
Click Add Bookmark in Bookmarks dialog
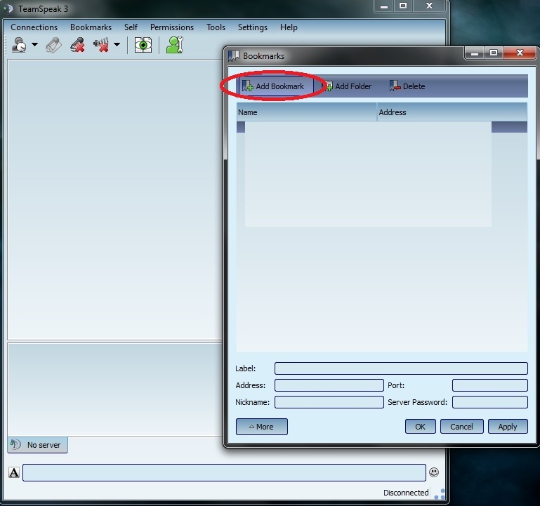pyautogui.click(x=275, y=86)
